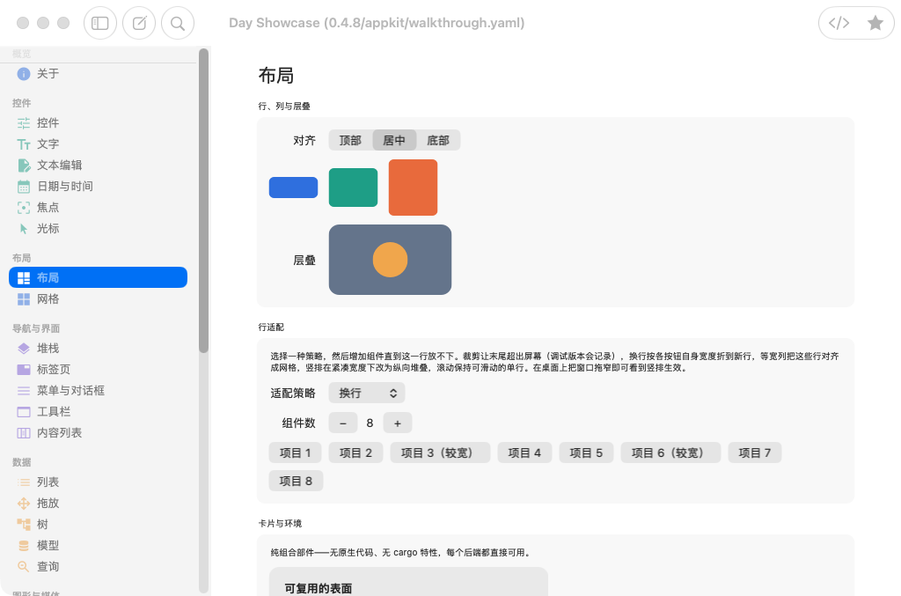Open the 标签页 sidebar label
The height and width of the screenshot is (596, 901).
(x=54, y=370)
